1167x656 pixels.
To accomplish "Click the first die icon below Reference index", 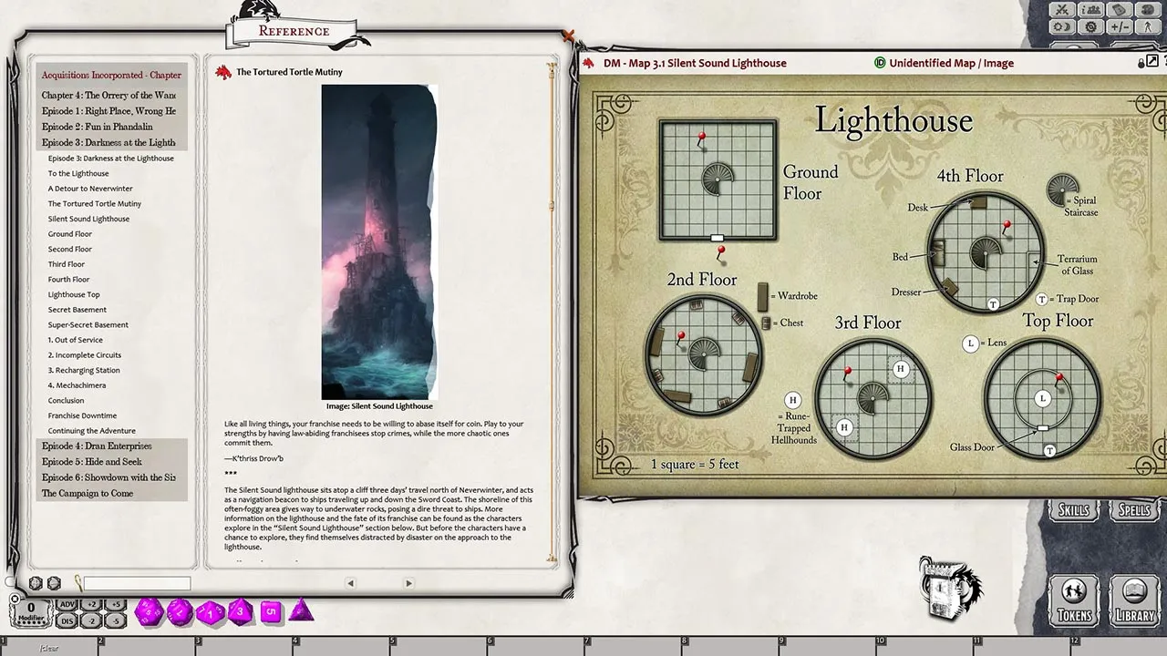I will (36, 583).
